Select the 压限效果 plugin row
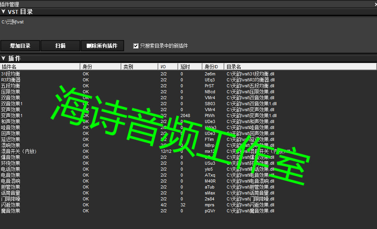The height and width of the screenshot is (229, 377). [188, 92]
